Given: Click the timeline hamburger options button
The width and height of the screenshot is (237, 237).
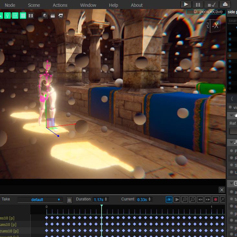Looking at the screenshot, I should point(69,200).
